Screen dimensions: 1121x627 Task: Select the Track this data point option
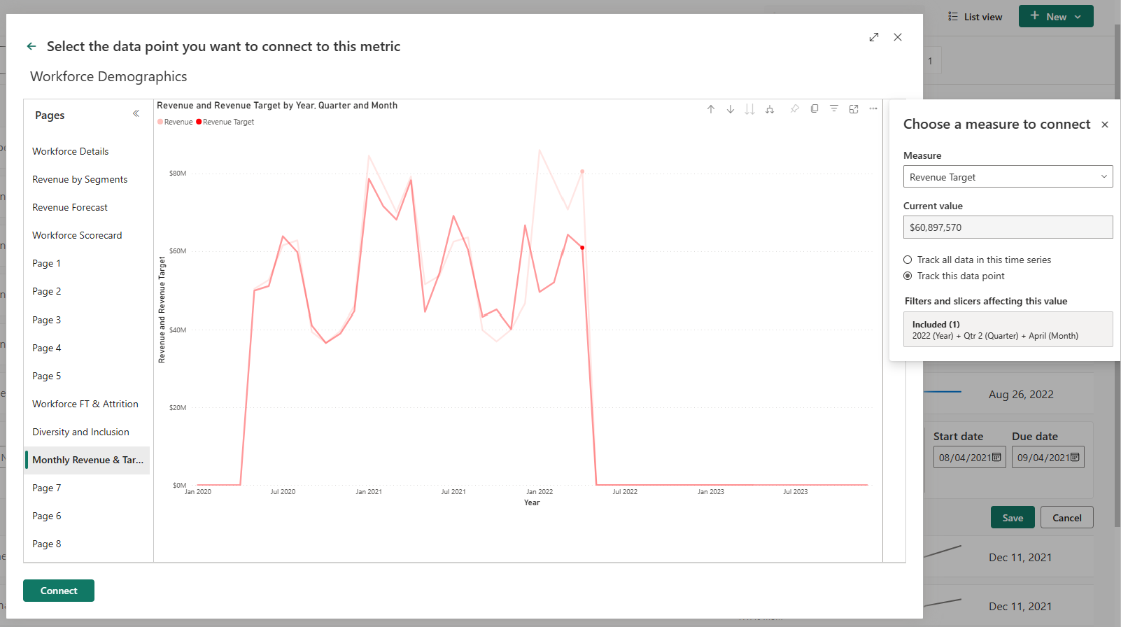pos(908,276)
